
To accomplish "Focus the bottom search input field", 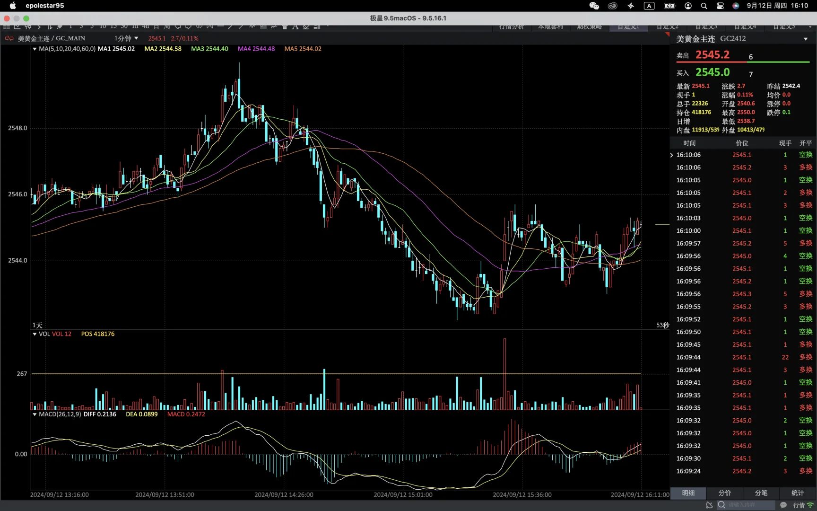I will (x=747, y=505).
